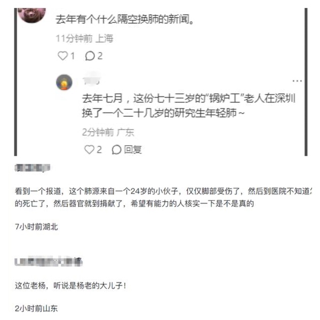Click the 11分钟前 上海 timestamp

tap(84, 38)
